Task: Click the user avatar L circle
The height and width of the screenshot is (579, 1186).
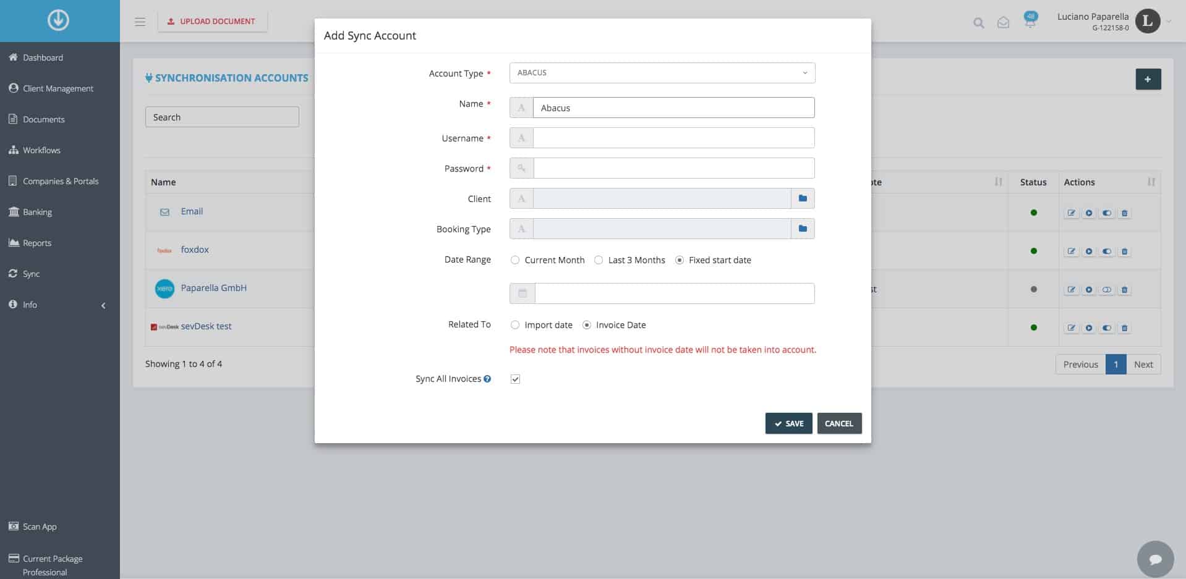Action: tap(1148, 22)
